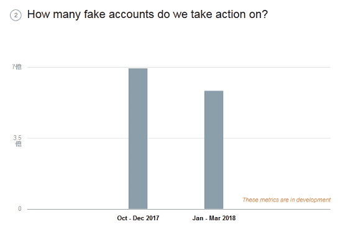Click the 3.5億 y-axis label
The width and height of the screenshot is (348, 227).
[17, 141]
